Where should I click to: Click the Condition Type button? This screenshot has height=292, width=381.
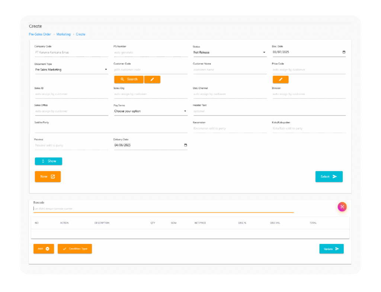point(75,249)
